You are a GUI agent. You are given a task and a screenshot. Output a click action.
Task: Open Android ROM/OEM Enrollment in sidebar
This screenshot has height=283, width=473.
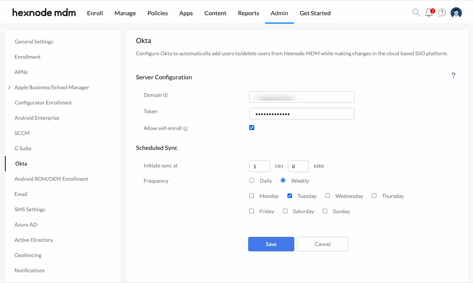(x=51, y=179)
